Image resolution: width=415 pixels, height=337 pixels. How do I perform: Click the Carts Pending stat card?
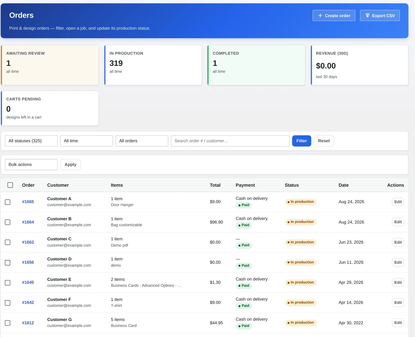[x=50, y=108]
